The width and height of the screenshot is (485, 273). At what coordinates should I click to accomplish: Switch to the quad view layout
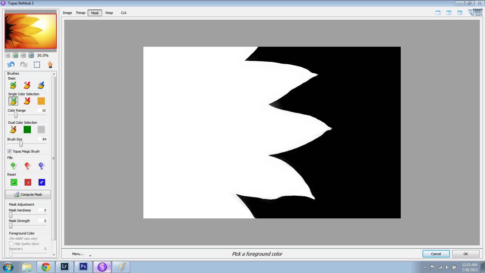pos(460,13)
